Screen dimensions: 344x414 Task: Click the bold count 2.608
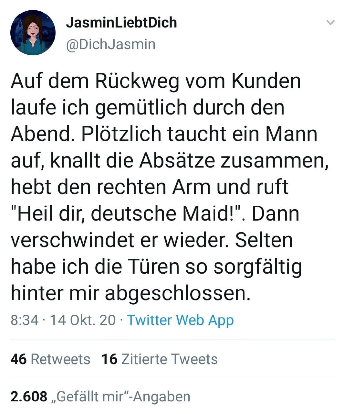click(x=29, y=397)
